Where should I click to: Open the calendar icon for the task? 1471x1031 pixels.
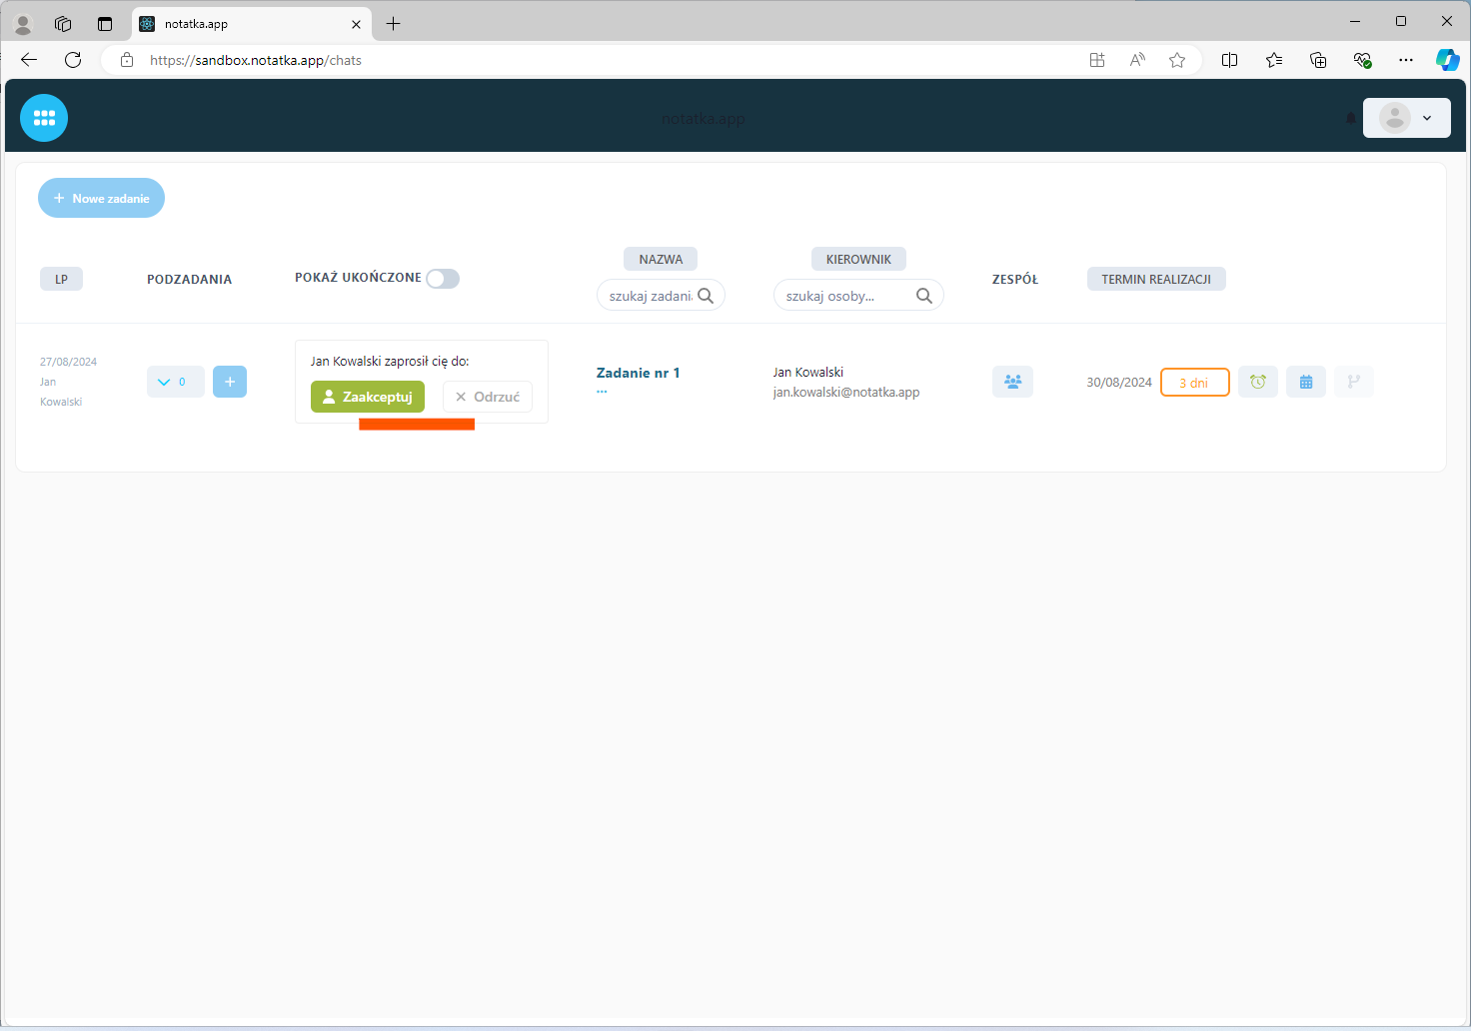point(1305,382)
